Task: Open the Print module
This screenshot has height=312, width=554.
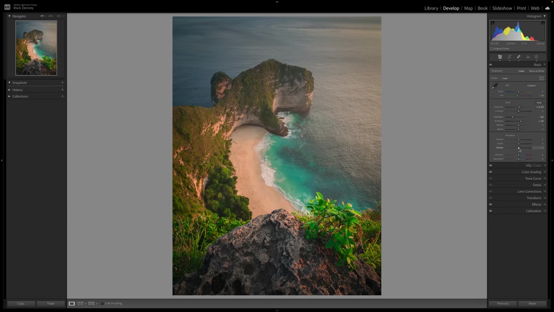Action: (x=521, y=8)
